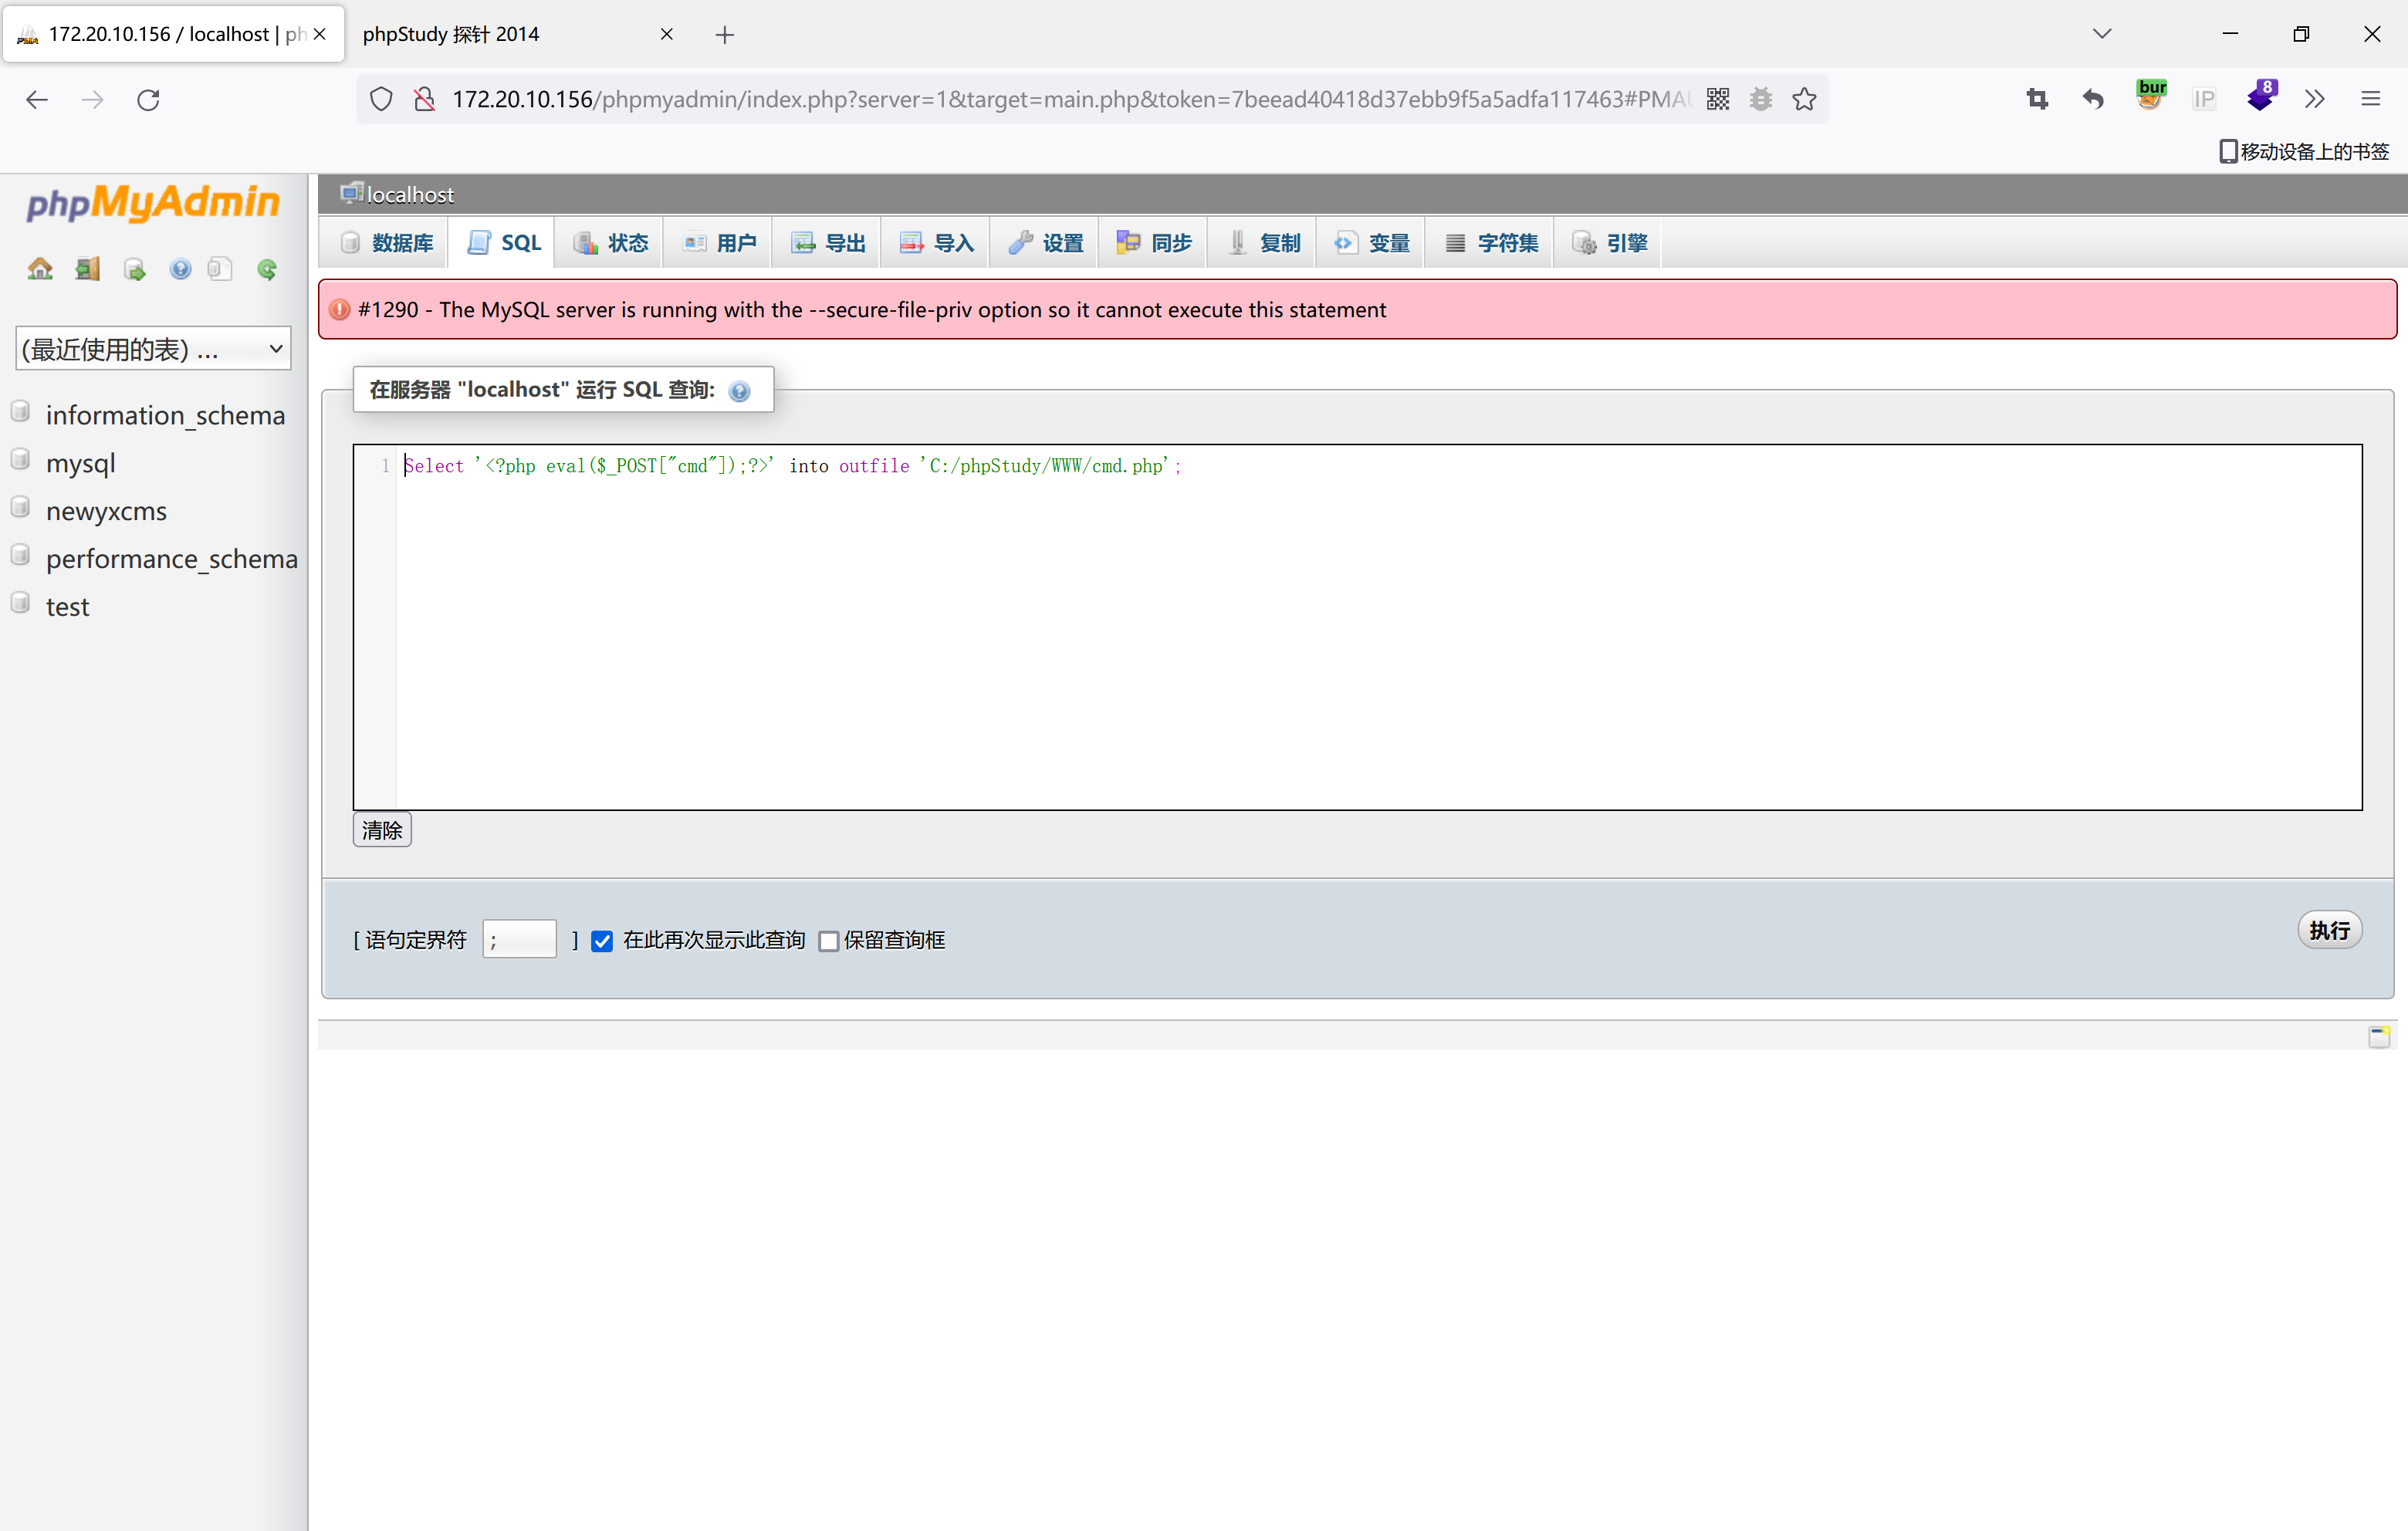Open the IP address extension icon
The height and width of the screenshot is (1531, 2408).
click(2206, 98)
